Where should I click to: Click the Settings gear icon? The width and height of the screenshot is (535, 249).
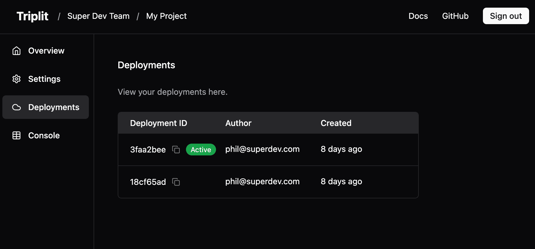16,79
